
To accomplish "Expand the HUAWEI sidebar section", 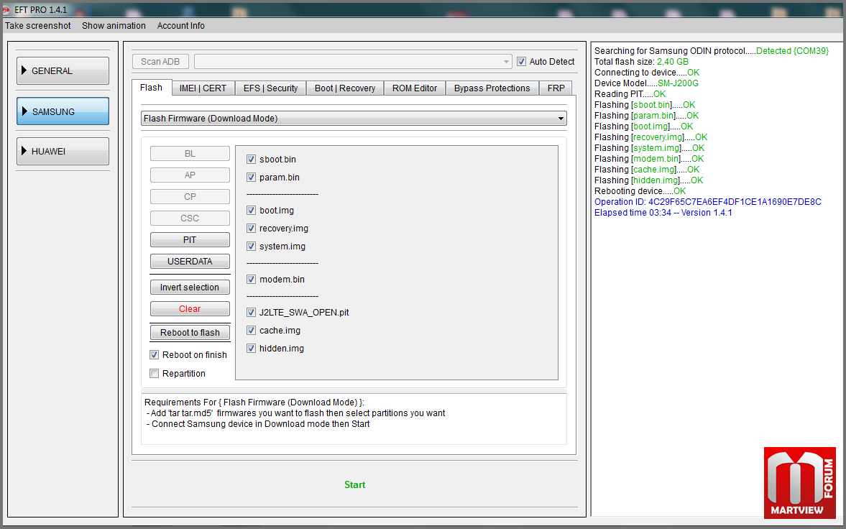I will pos(63,151).
